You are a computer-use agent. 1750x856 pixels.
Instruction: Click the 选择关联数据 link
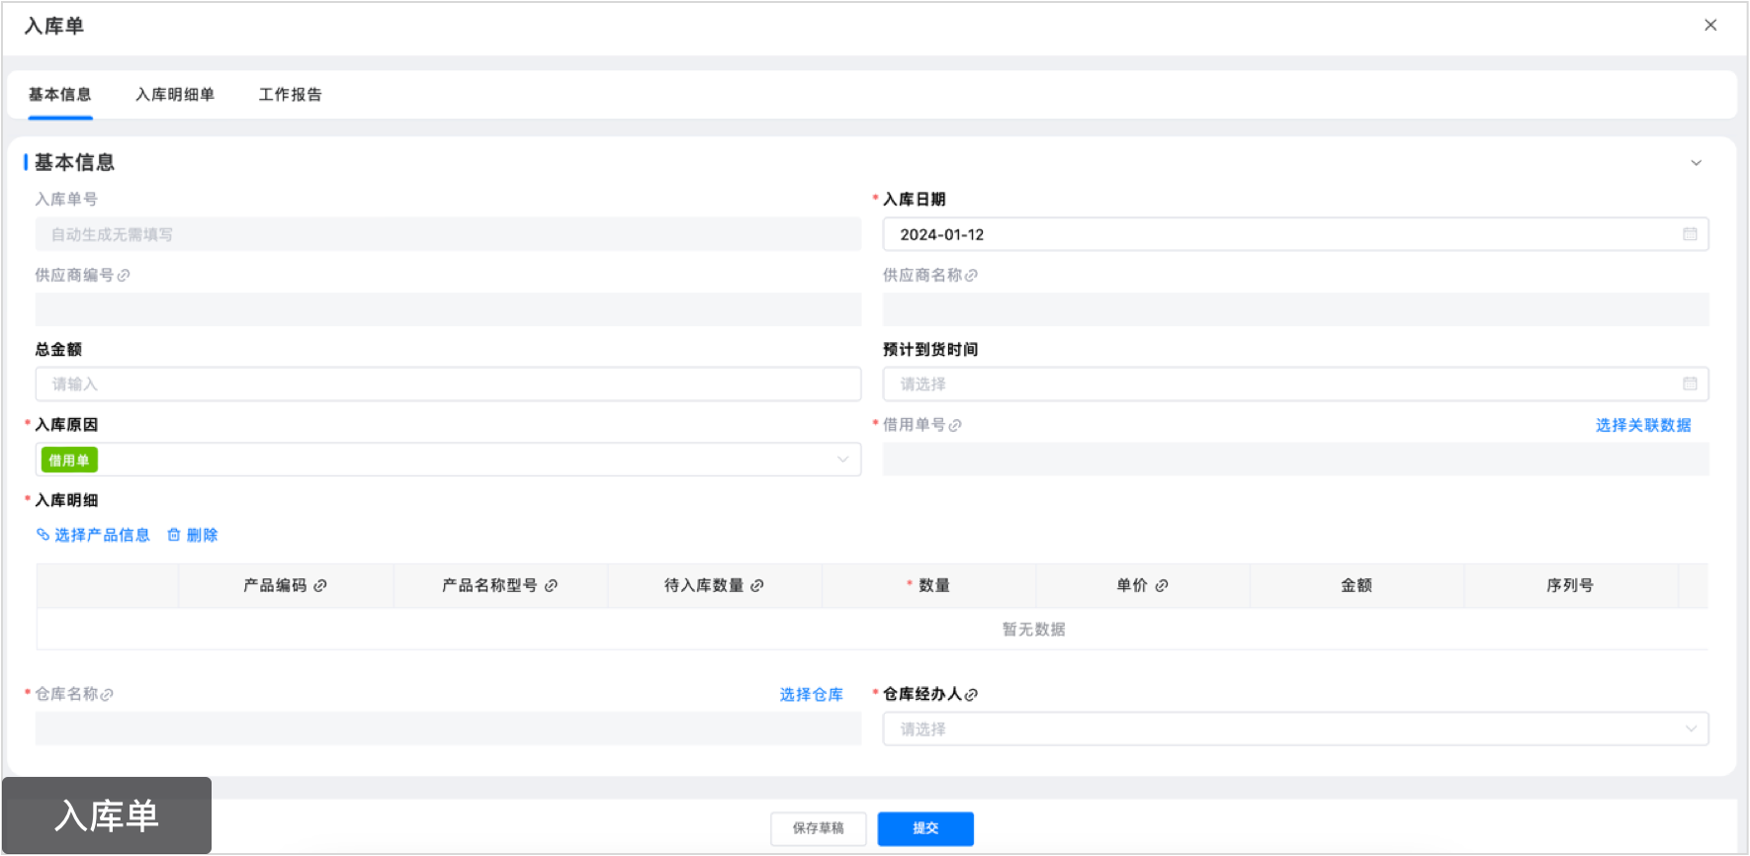[x=1643, y=425]
